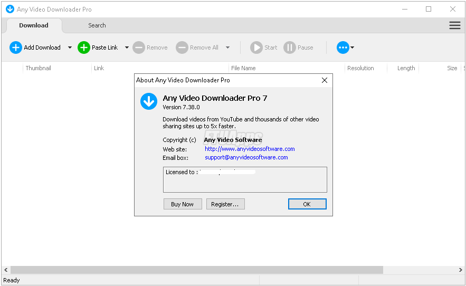The width and height of the screenshot is (466, 286).
Task: Expand the Add Download dropdown arrow
Action: [70, 47]
